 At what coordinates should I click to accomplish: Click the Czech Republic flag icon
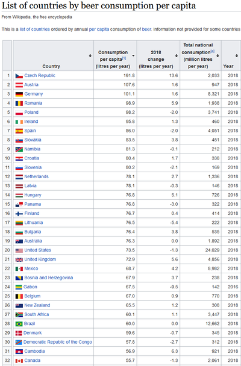[19, 76]
